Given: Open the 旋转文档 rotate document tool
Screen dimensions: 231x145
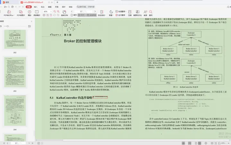Looking at the screenshot, I should tap(64, 13).
